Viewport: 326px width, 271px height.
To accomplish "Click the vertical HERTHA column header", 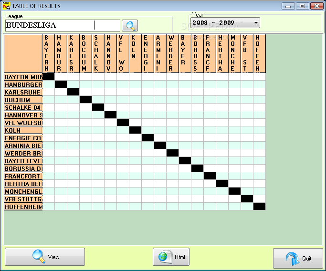I will [222, 53].
